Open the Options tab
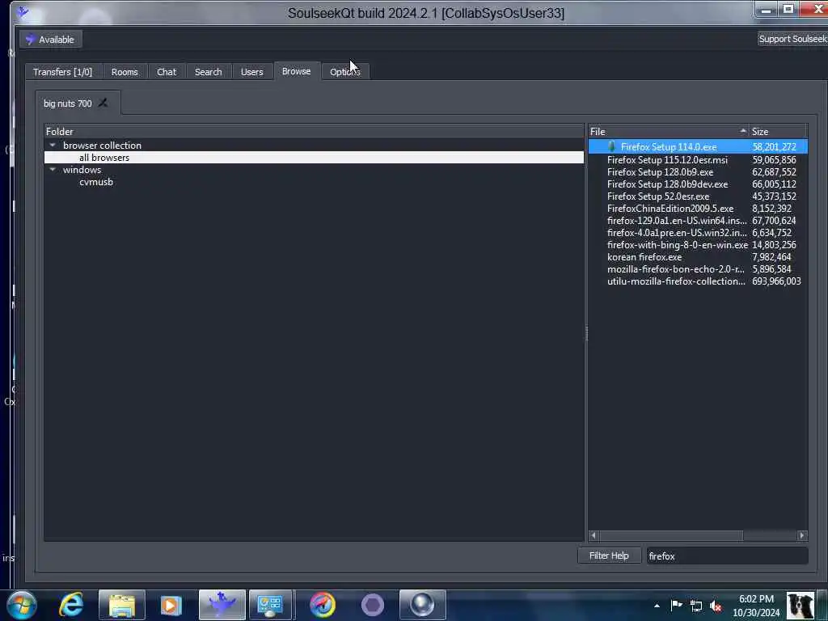Viewport: 828px width, 621px height. click(x=344, y=72)
